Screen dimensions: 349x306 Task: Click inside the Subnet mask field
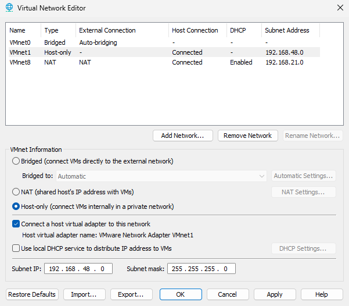[x=201, y=269]
